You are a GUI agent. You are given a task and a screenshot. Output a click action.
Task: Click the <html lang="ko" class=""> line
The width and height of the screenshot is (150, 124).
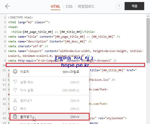point(29,22)
